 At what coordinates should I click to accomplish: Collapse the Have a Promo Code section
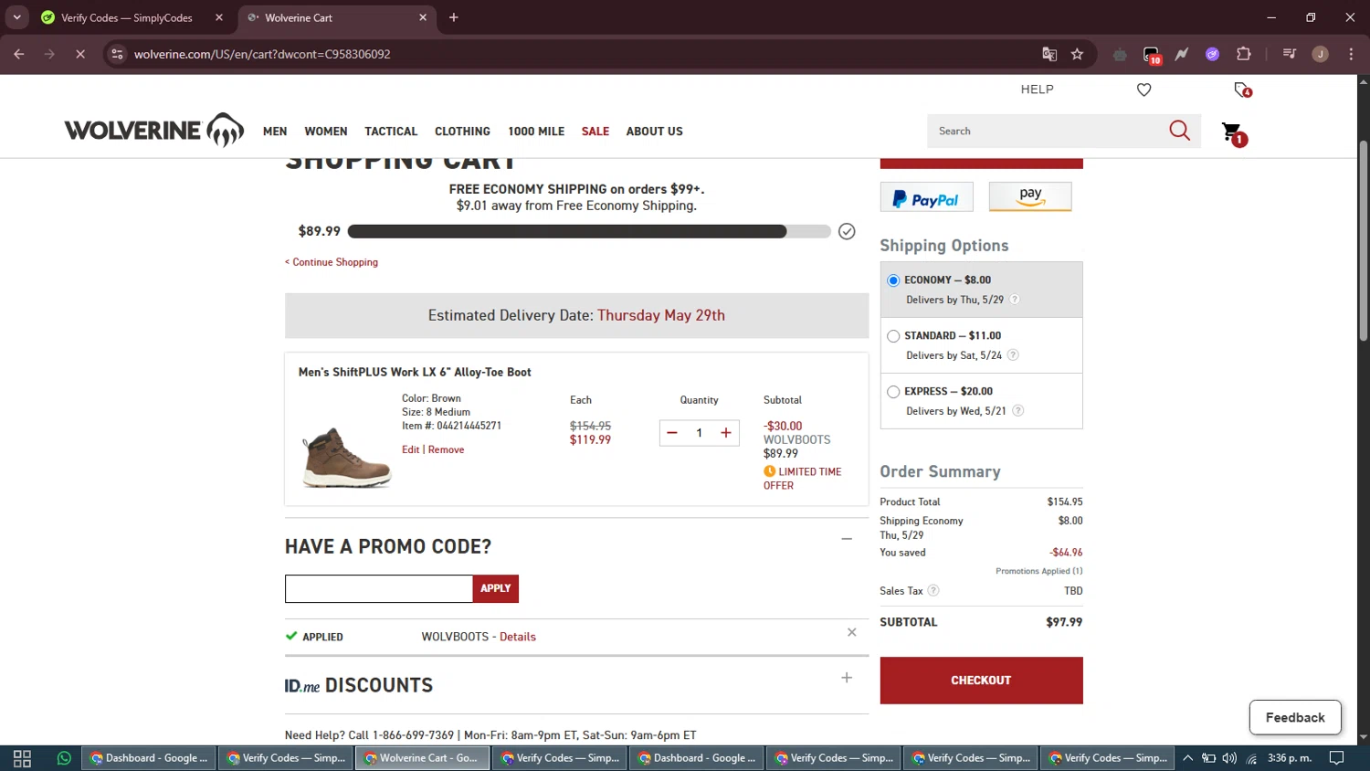pyautogui.click(x=847, y=539)
